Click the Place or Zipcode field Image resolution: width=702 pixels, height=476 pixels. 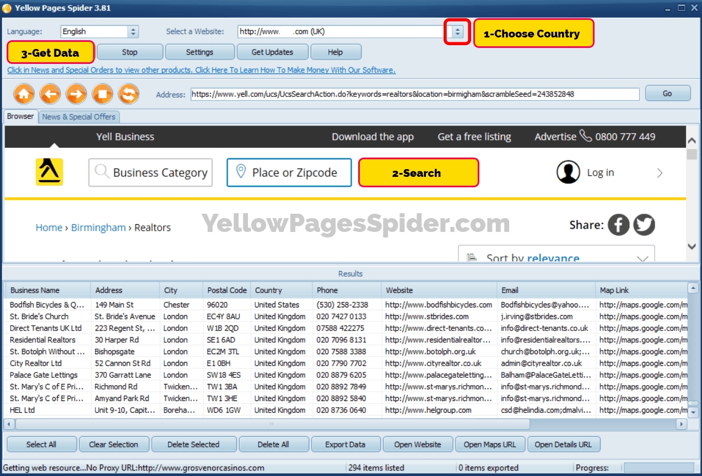[x=289, y=172]
